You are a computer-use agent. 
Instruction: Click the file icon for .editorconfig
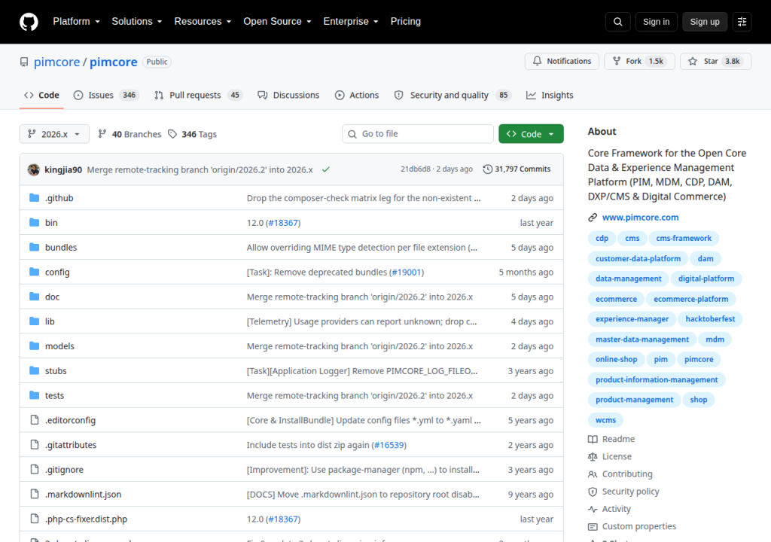click(x=35, y=419)
